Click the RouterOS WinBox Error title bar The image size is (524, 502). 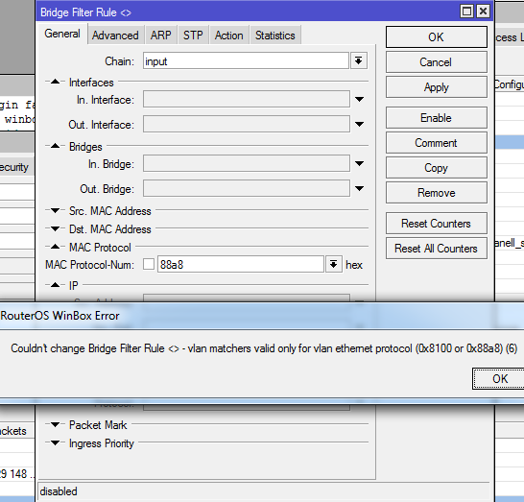(262, 316)
